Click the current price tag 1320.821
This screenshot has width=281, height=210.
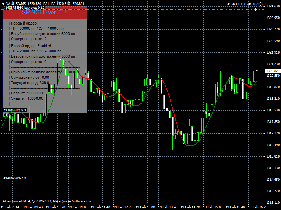273,71
